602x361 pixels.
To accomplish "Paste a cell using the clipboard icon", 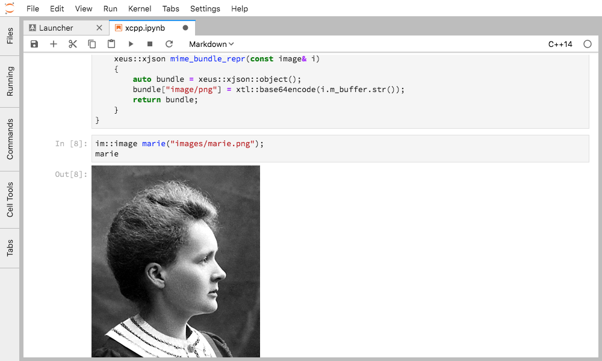I will [x=111, y=43].
